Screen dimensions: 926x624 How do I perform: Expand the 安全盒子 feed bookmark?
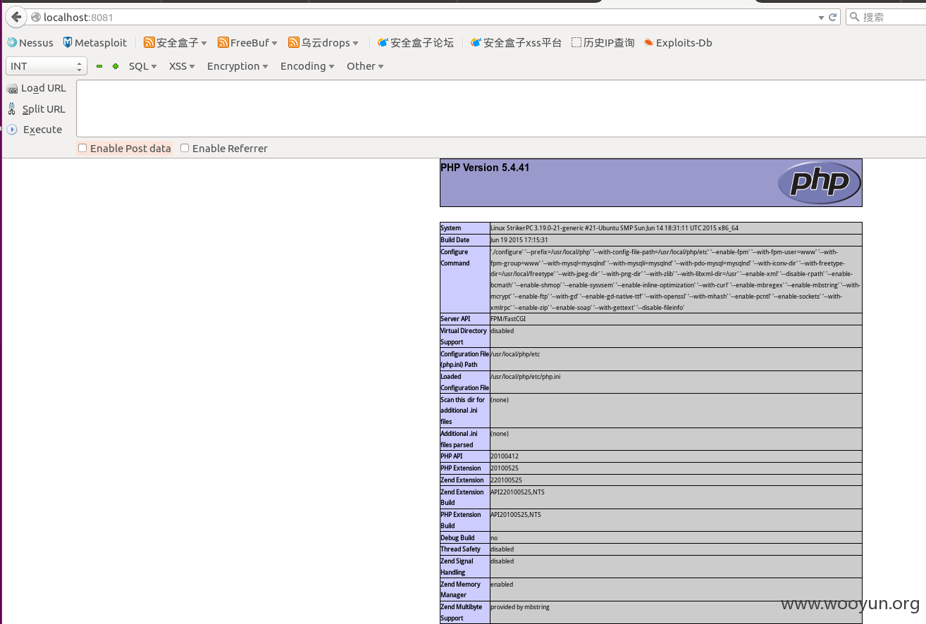click(175, 43)
